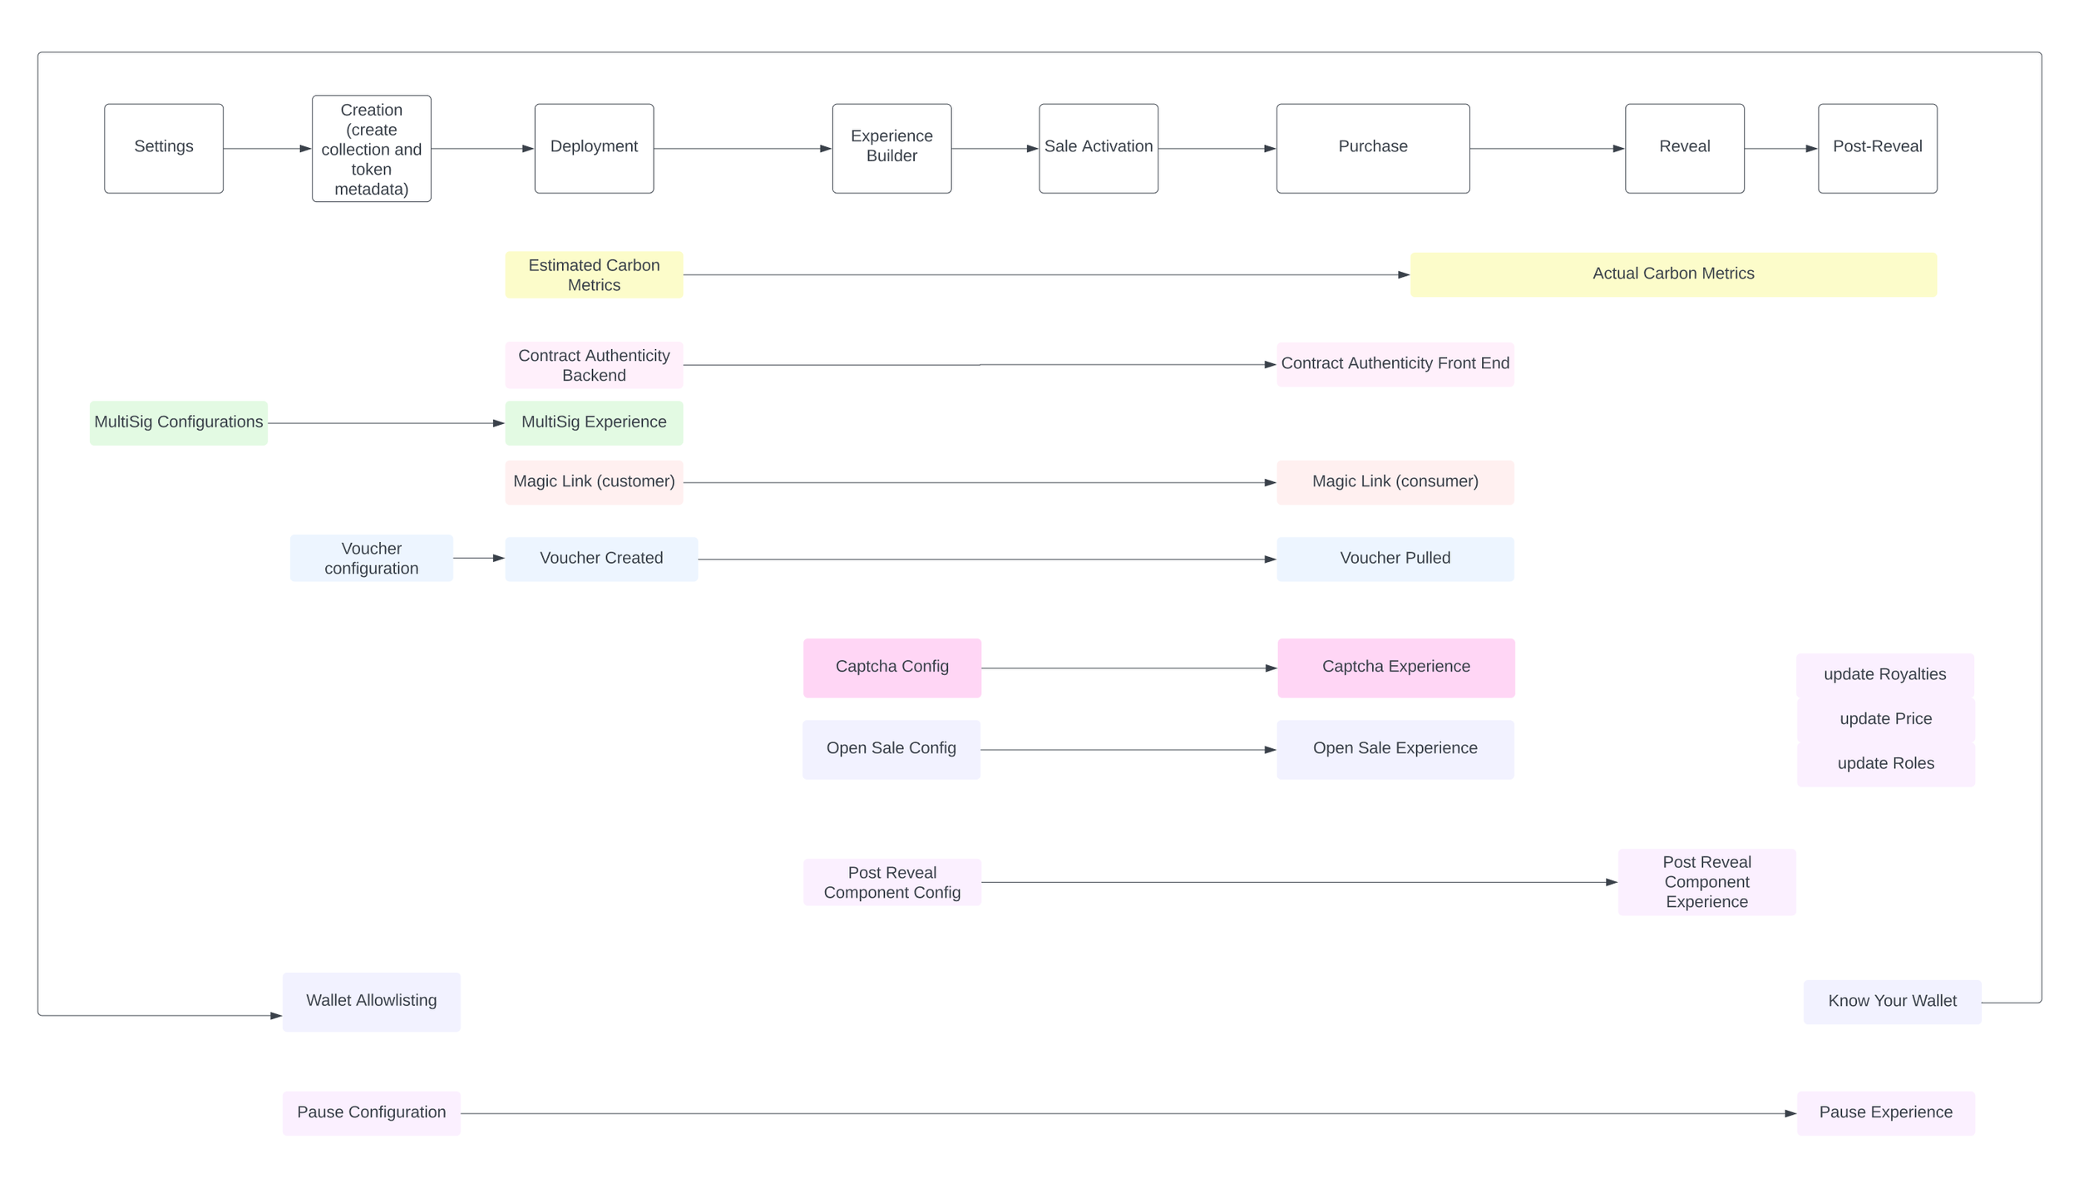Select the Purchase step box

[1372, 148]
